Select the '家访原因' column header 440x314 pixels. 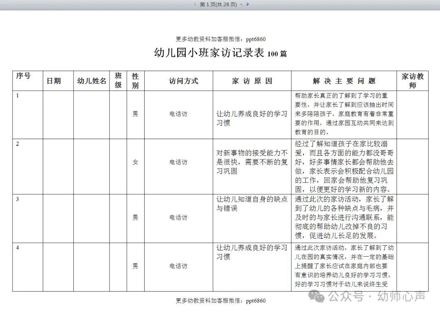point(252,81)
